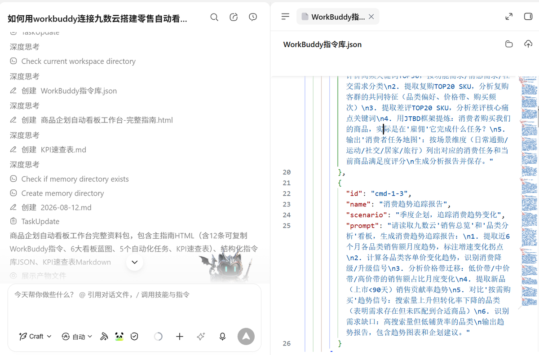Click the panda icon in input toolbar
The width and height of the screenshot is (539, 355).
click(119, 336)
